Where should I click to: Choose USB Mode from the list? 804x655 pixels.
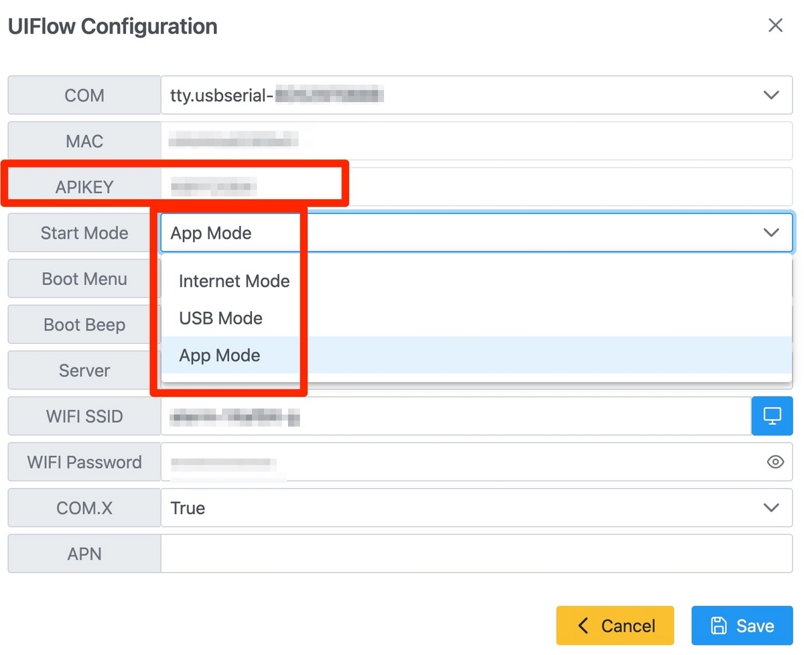220,318
